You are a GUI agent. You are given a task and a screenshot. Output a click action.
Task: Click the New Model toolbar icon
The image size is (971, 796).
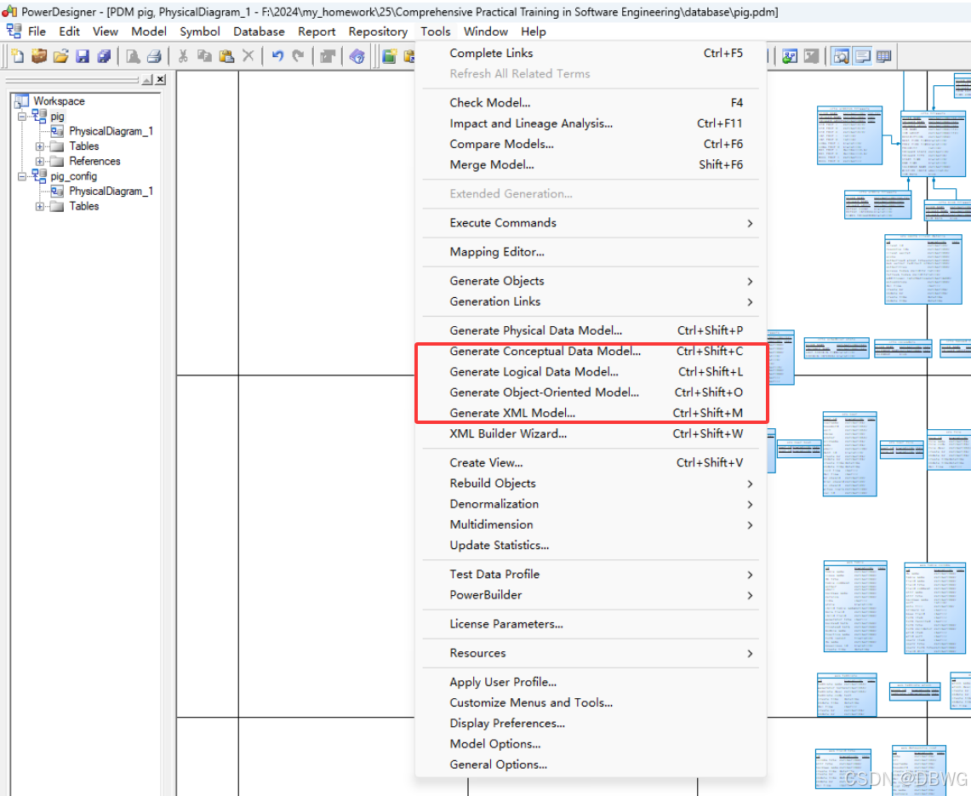[x=17, y=56]
